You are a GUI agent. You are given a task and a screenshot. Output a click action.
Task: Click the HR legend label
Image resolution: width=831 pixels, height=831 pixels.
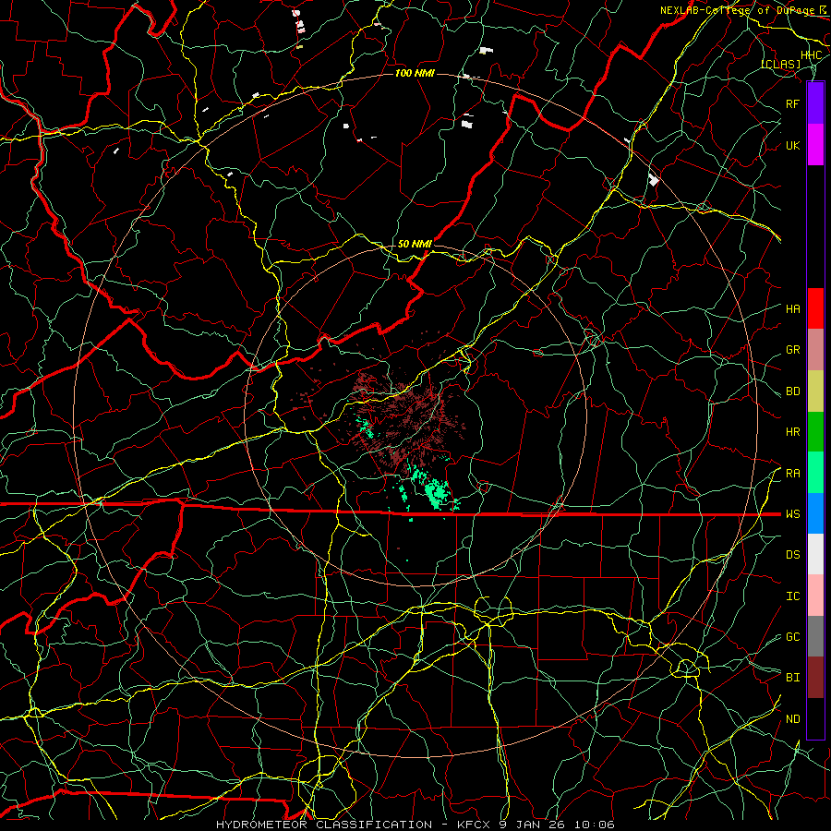coord(792,432)
